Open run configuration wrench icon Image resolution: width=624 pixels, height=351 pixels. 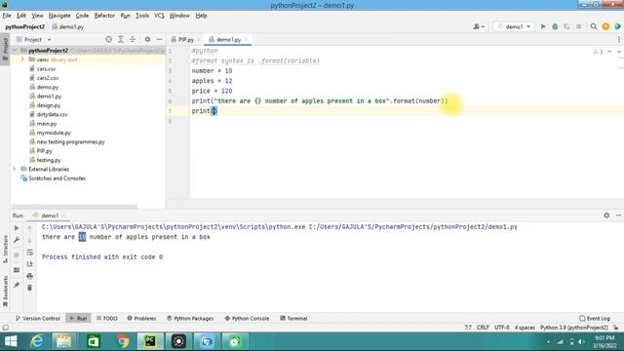click(x=17, y=240)
